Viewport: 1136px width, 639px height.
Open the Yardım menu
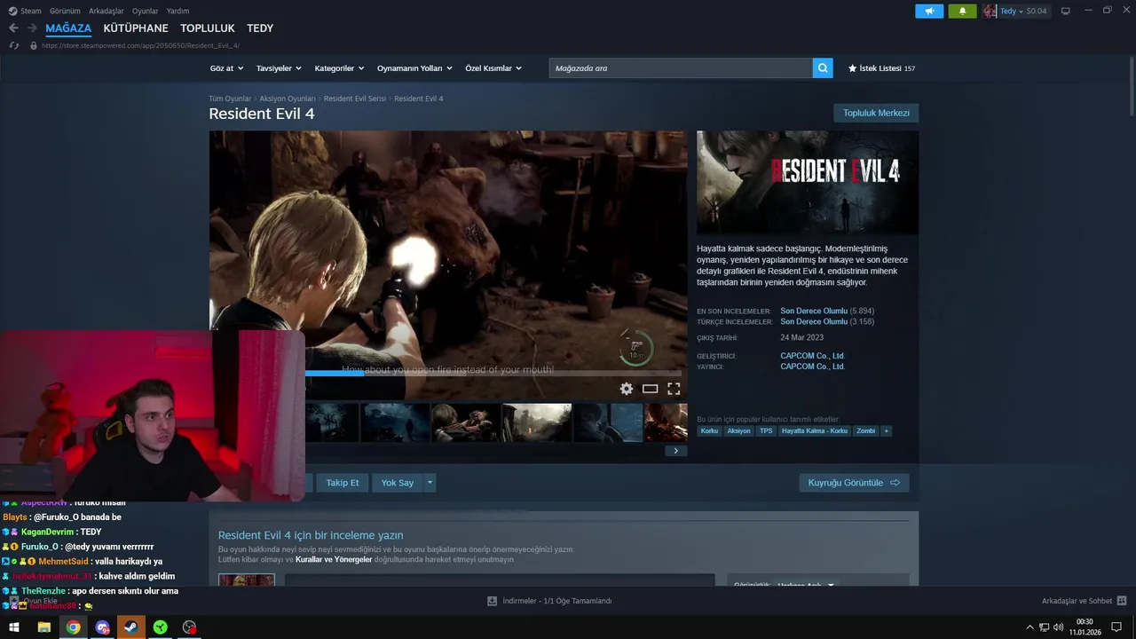tap(177, 11)
